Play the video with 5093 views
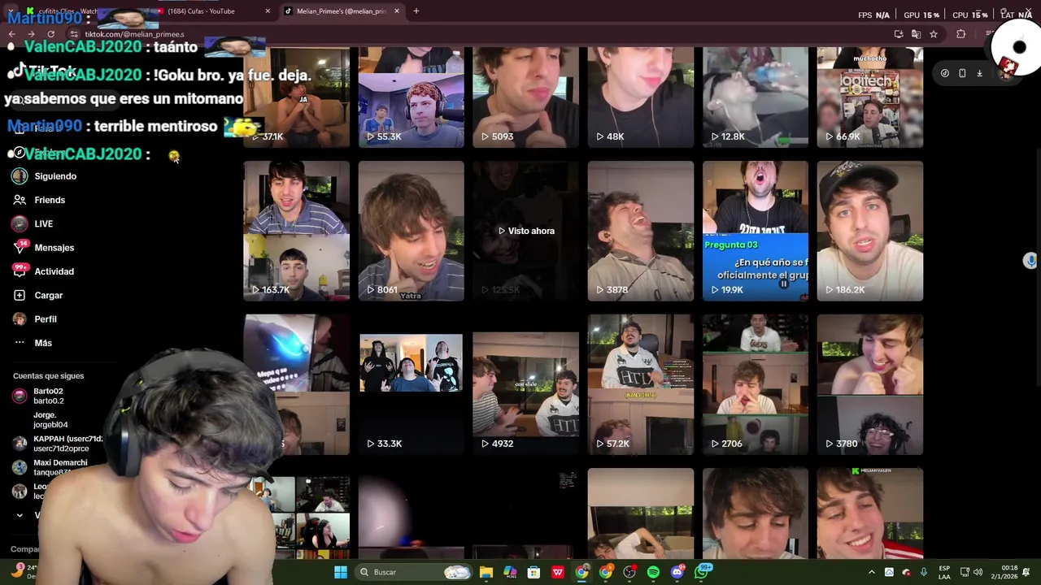 526,97
